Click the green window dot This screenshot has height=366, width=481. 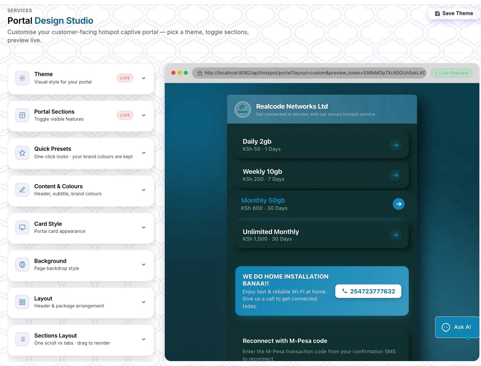point(186,73)
